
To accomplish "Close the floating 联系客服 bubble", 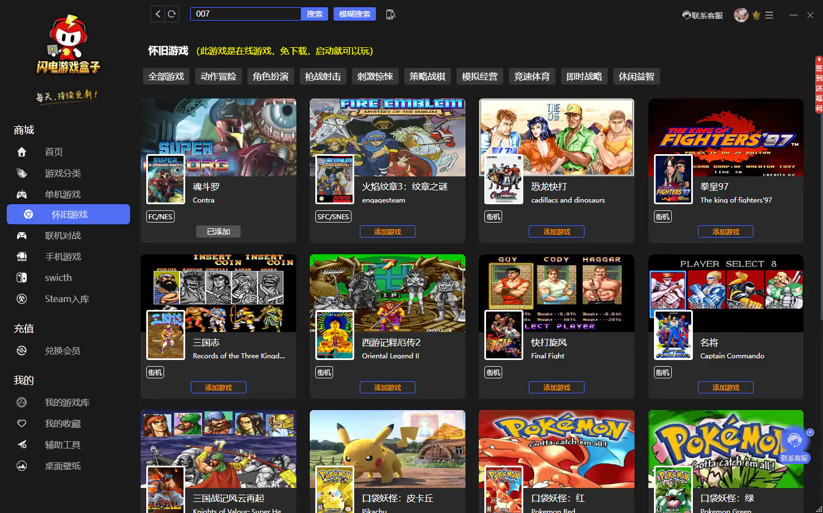I will (x=810, y=432).
